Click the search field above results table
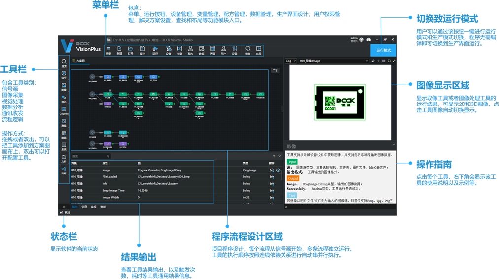Screen dimensions: 499x279 click(91, 156)
